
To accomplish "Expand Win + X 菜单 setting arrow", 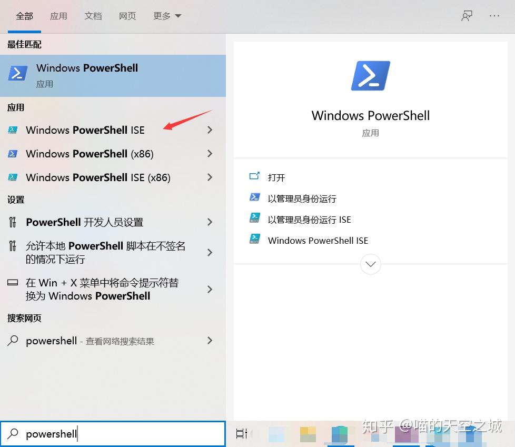I will coord(210,290).
